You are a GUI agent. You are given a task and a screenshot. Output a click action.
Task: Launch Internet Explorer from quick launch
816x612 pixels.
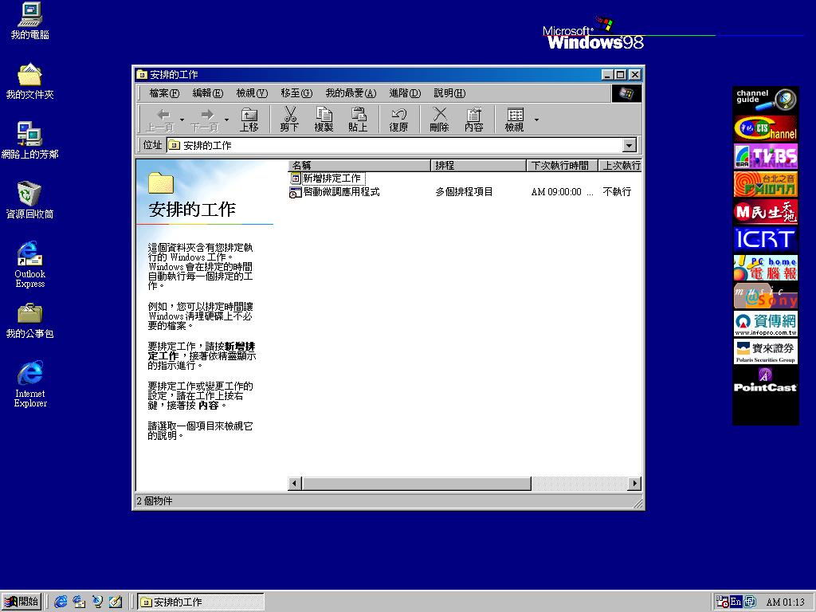click(61, 602)
